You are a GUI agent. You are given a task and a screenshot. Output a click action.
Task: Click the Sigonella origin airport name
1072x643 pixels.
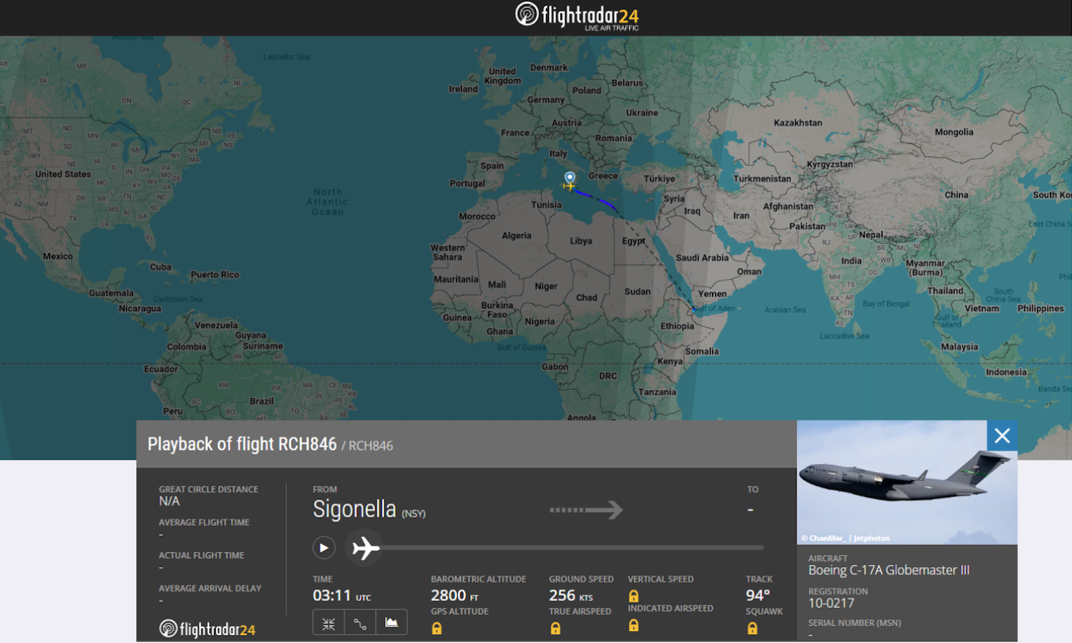pos(354,509)
